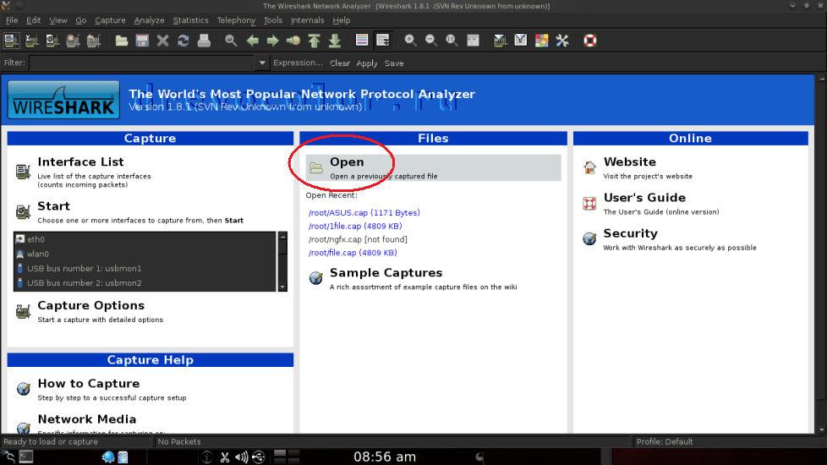This screenshot has width=827, height=465.
Task: Open the interface list toolbar icon
Action: tap(11, 41)
